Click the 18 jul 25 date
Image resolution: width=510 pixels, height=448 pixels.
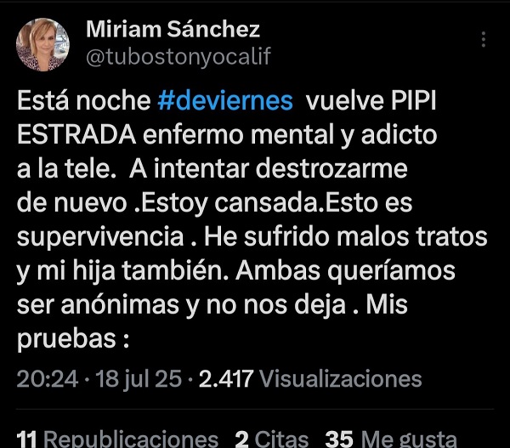pyautogui.click(x=139, y=379)
